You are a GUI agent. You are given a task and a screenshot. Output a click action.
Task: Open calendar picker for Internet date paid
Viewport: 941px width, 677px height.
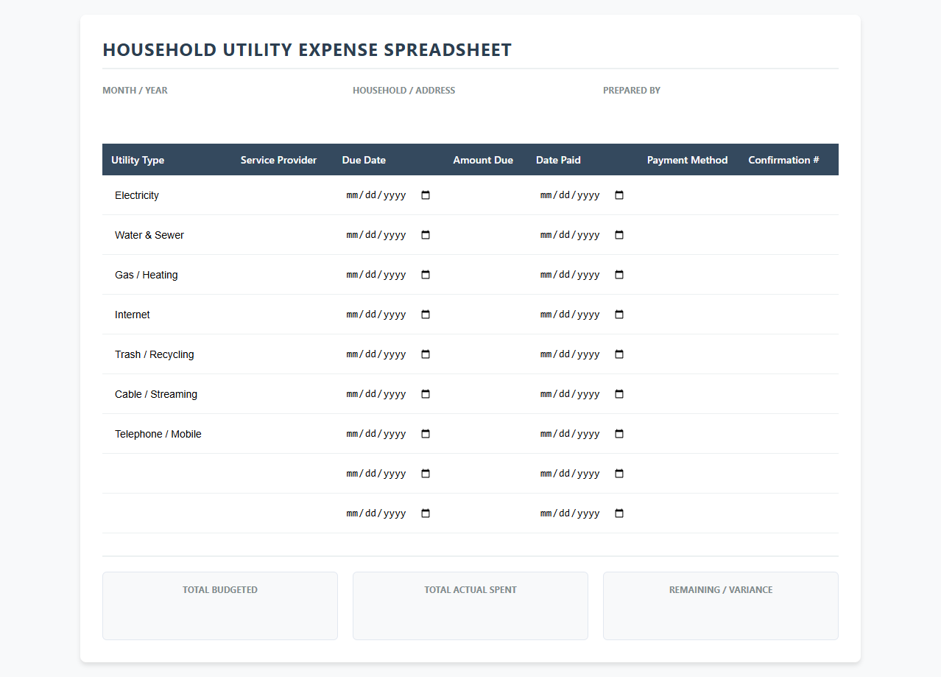[x=619, y=315]
